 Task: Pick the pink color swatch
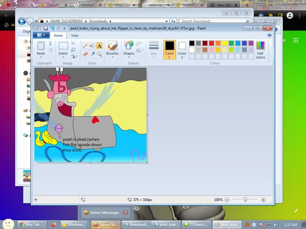[x=212, y=50]
